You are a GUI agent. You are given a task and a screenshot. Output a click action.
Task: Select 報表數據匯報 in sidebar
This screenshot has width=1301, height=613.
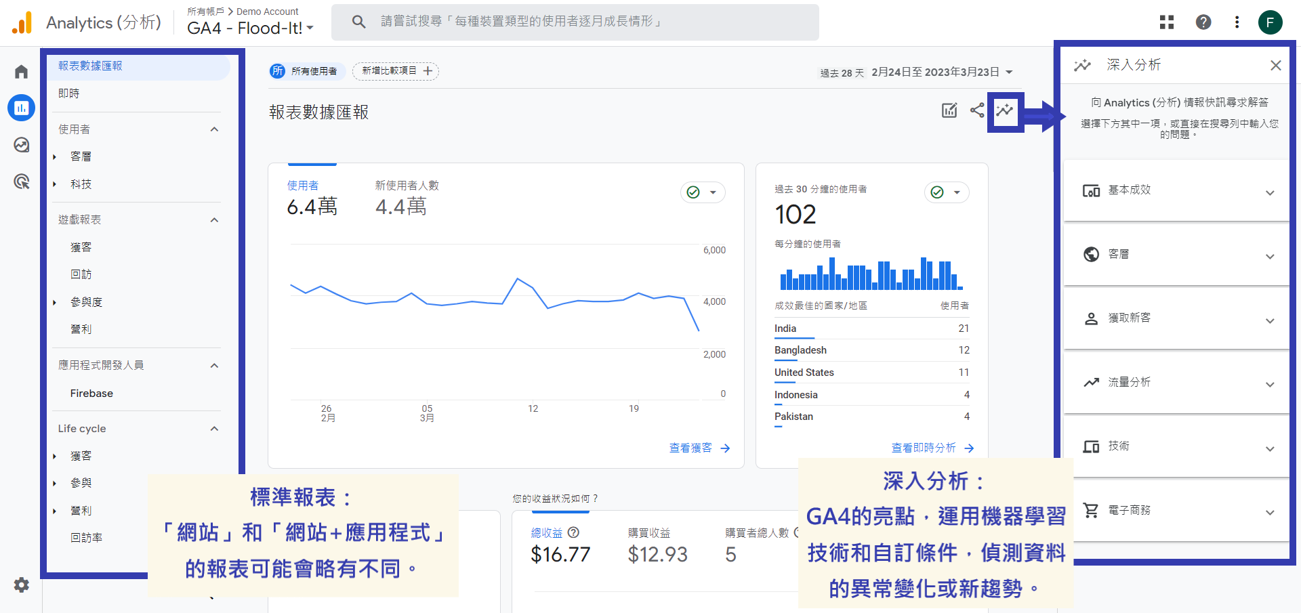pos(139,66)
